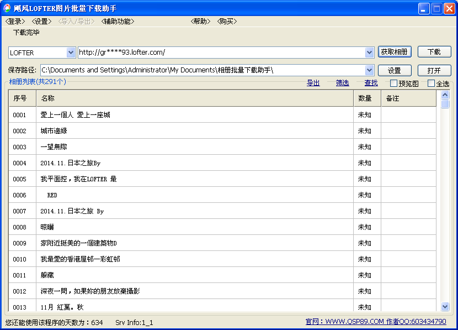Image resolution: width=458 pixels, height=330 pixels.
Task: Enable the 预览图 checkbox
Action: (x=393, y=83)
